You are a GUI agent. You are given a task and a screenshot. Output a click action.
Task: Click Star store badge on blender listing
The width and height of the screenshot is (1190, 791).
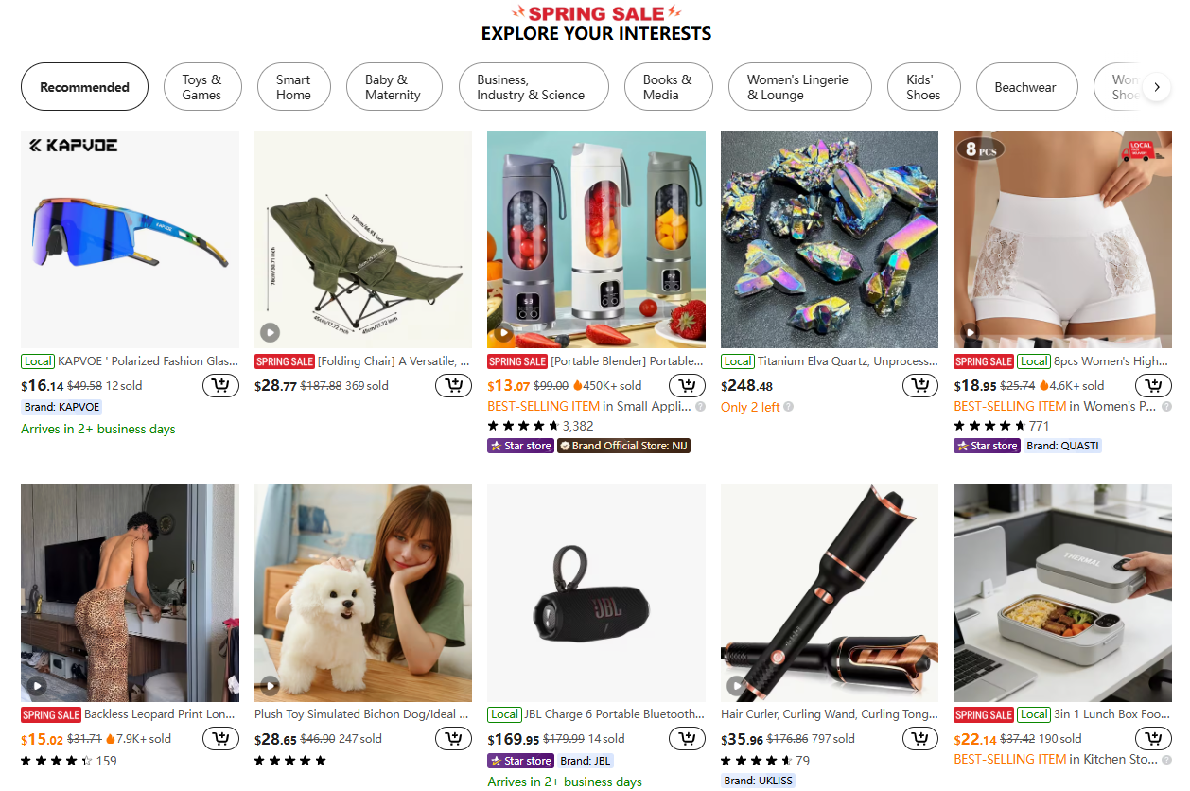(520, 445)
